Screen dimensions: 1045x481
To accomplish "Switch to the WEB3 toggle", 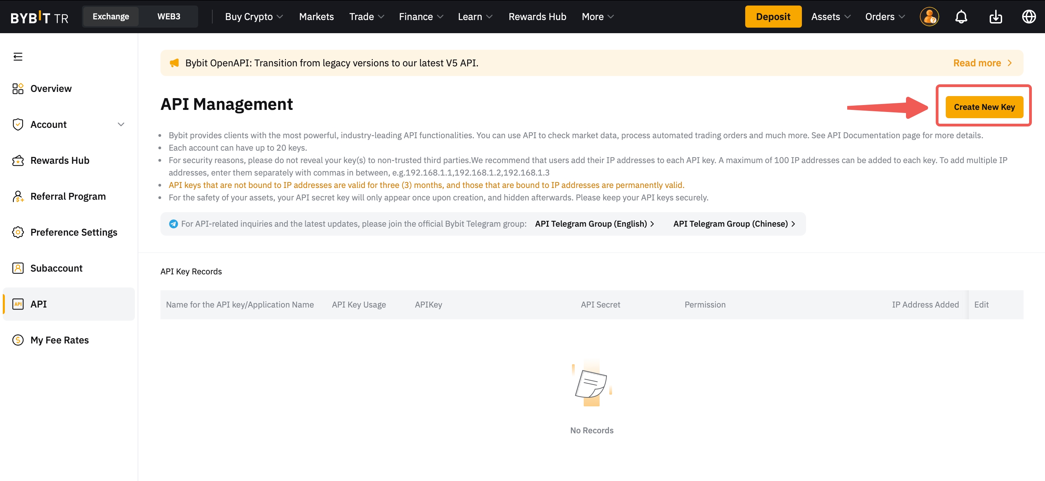I will click(x=168, y=17).
